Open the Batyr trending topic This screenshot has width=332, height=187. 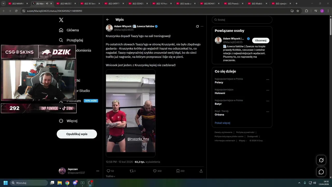(x=218, y=104)
